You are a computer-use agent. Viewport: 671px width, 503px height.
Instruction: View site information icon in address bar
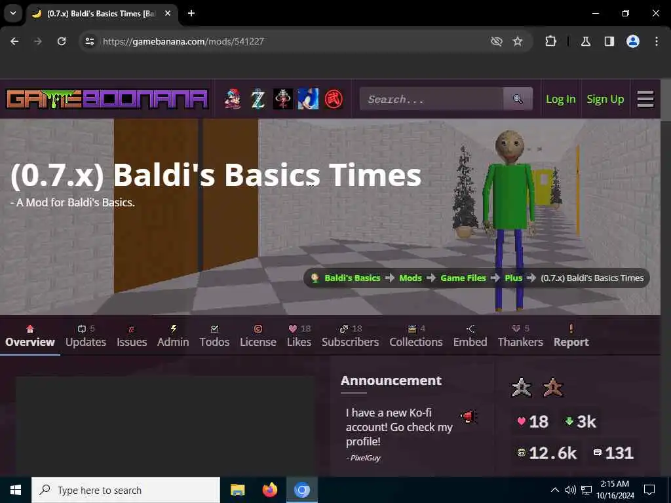(89, 41)
